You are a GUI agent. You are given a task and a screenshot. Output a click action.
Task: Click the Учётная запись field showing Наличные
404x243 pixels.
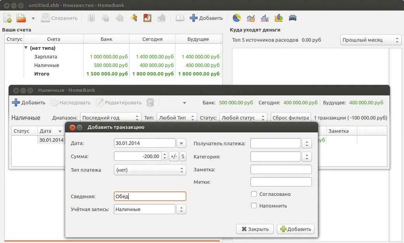[x=145, y=209]
